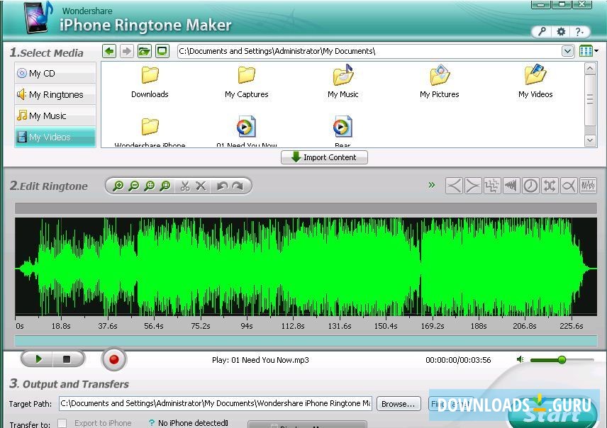Open the ringtone duration clock tool
The height and width of the screenshot is (428, 607).
point(530,186)
